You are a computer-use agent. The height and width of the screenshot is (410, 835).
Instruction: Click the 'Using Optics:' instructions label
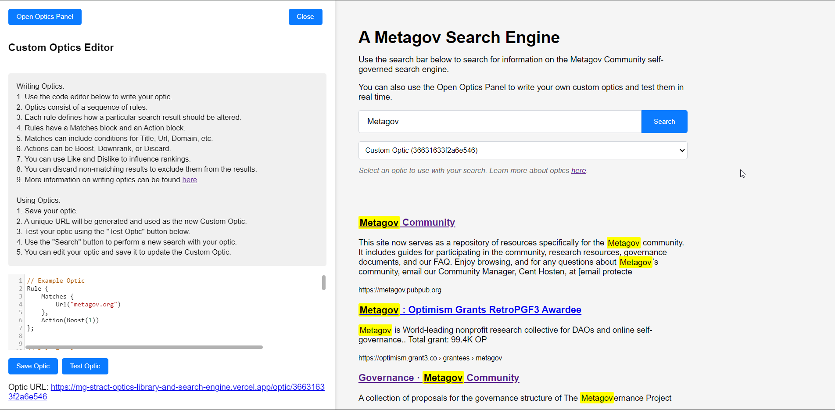(39, 200)
